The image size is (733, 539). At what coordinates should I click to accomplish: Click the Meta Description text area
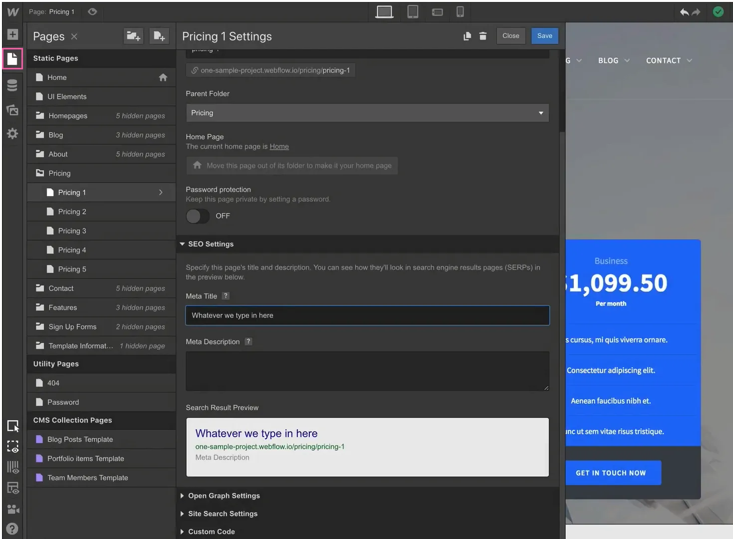click(367, 371)
